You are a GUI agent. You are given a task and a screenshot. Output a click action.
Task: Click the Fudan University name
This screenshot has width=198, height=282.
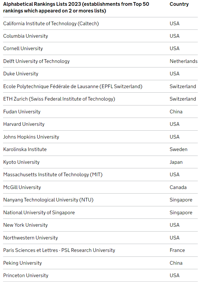[22, 112]
